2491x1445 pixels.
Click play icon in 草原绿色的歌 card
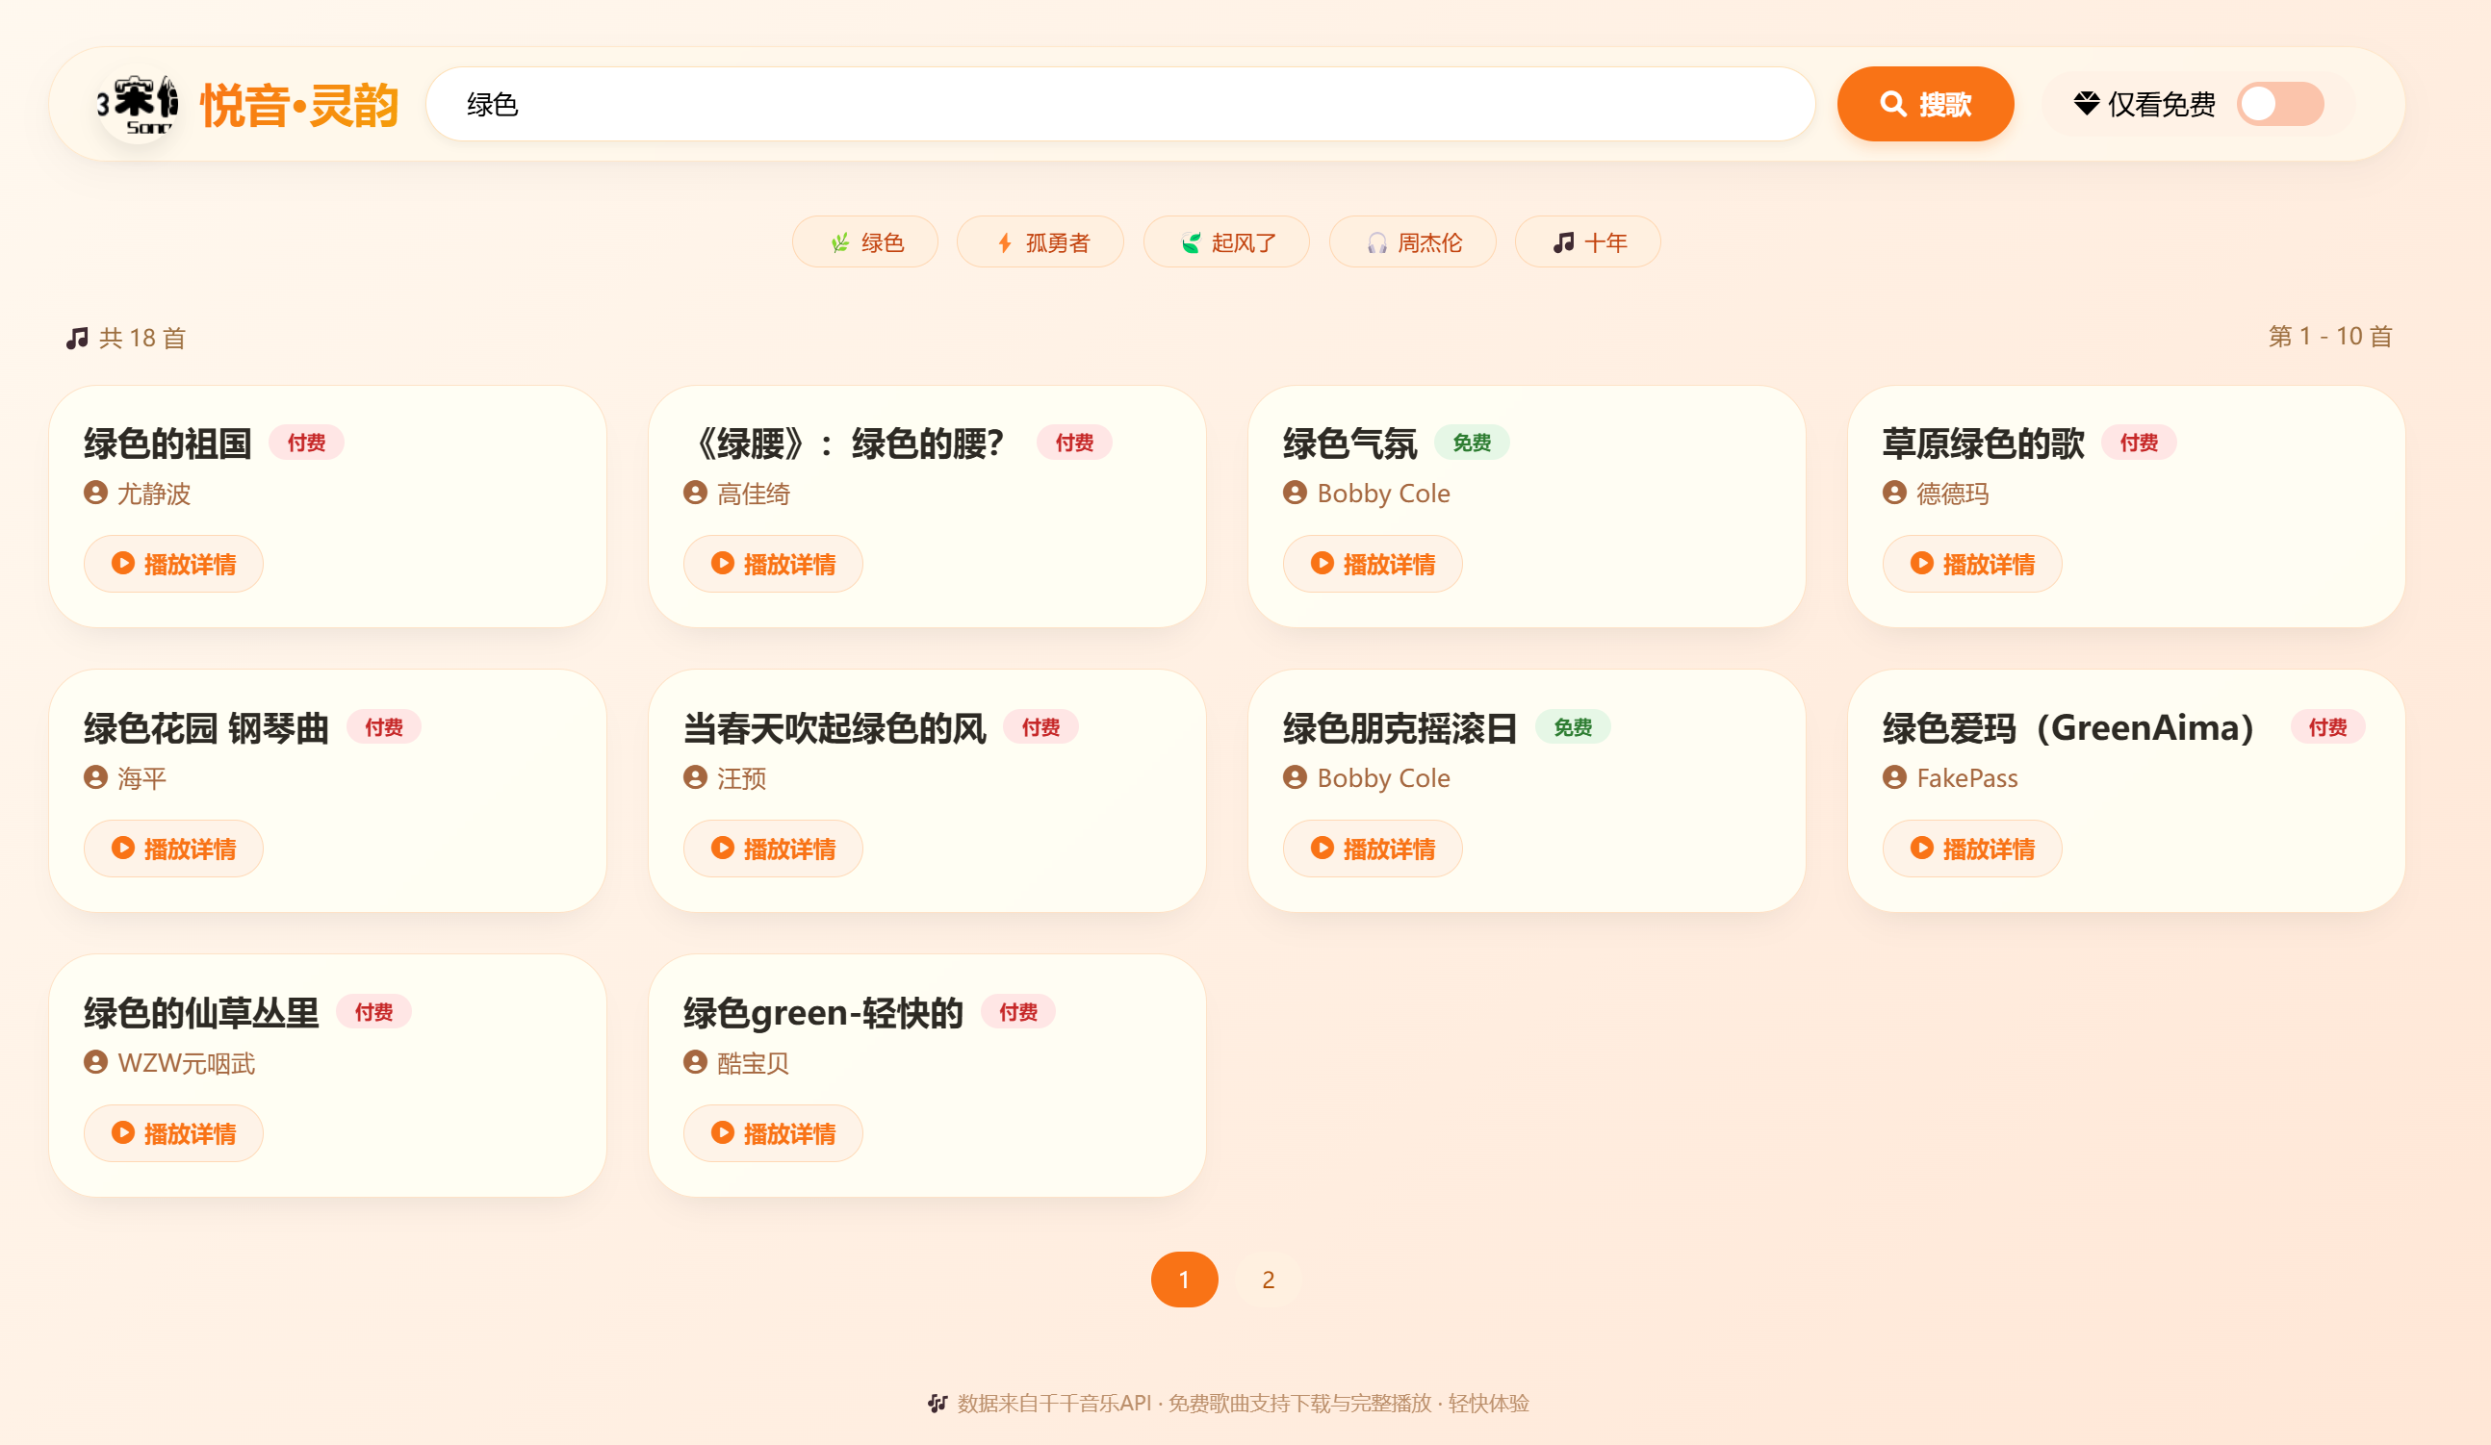coord(1921,563)
